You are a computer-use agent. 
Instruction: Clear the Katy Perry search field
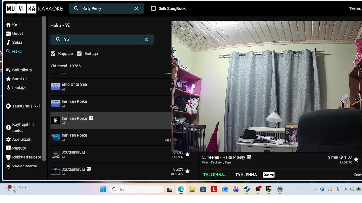tap(136, 8)
